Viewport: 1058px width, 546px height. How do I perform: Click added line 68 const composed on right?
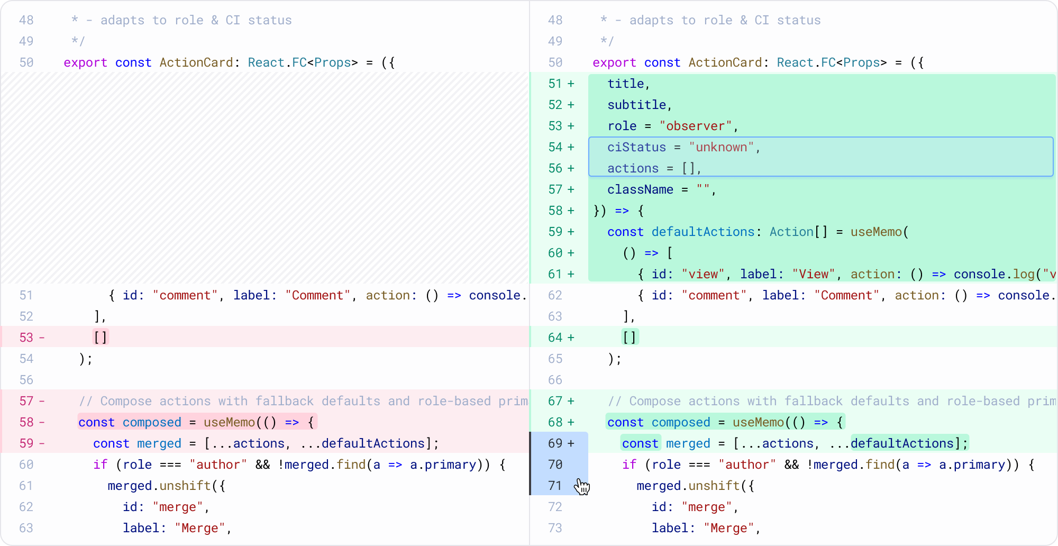pyautogui.click(x=793, y=422)
